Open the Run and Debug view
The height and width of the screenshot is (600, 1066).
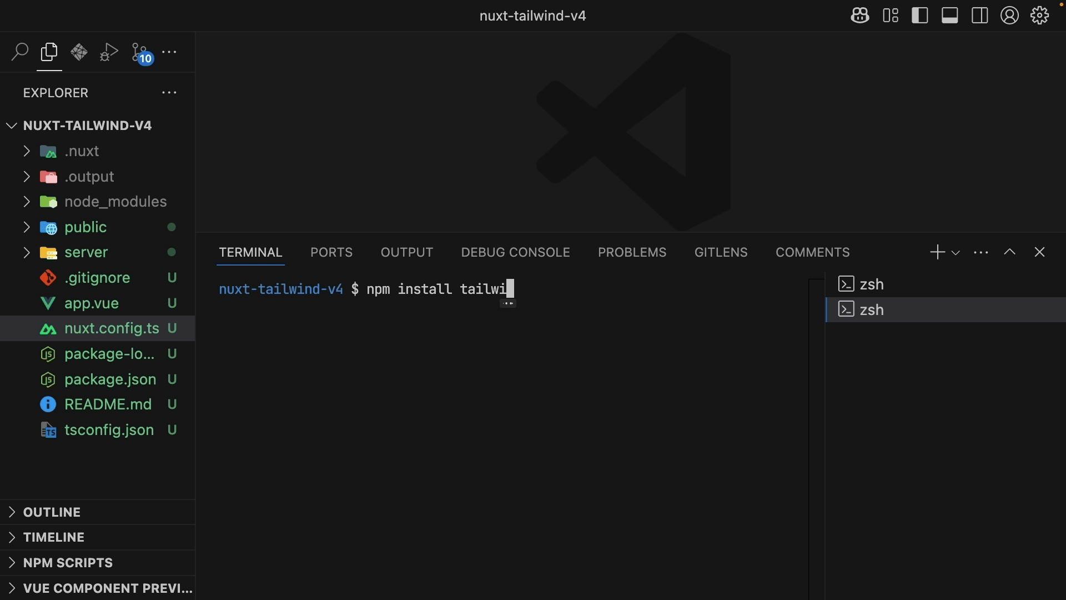pos(109,52)
